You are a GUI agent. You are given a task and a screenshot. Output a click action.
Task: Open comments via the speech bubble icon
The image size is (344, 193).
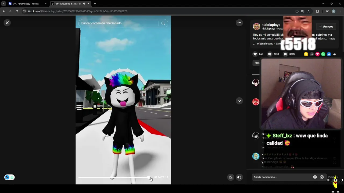(270, 54)
